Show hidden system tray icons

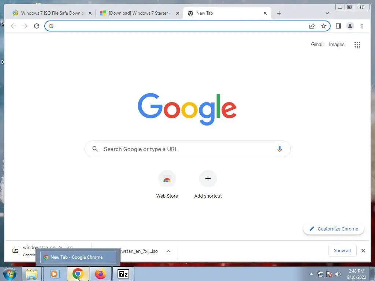coord(311,274)
